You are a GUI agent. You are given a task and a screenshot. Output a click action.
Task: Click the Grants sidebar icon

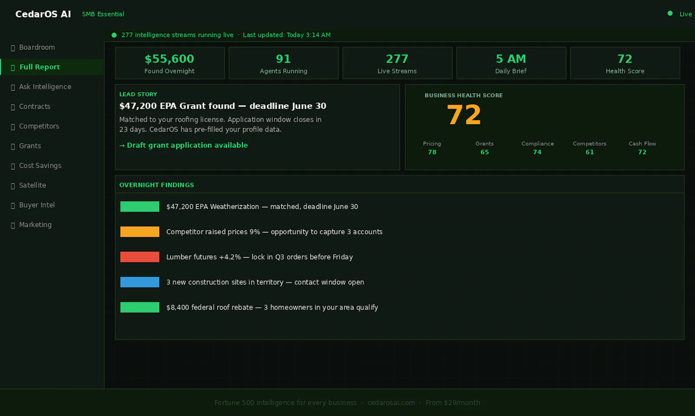click(x=13, y=146)
